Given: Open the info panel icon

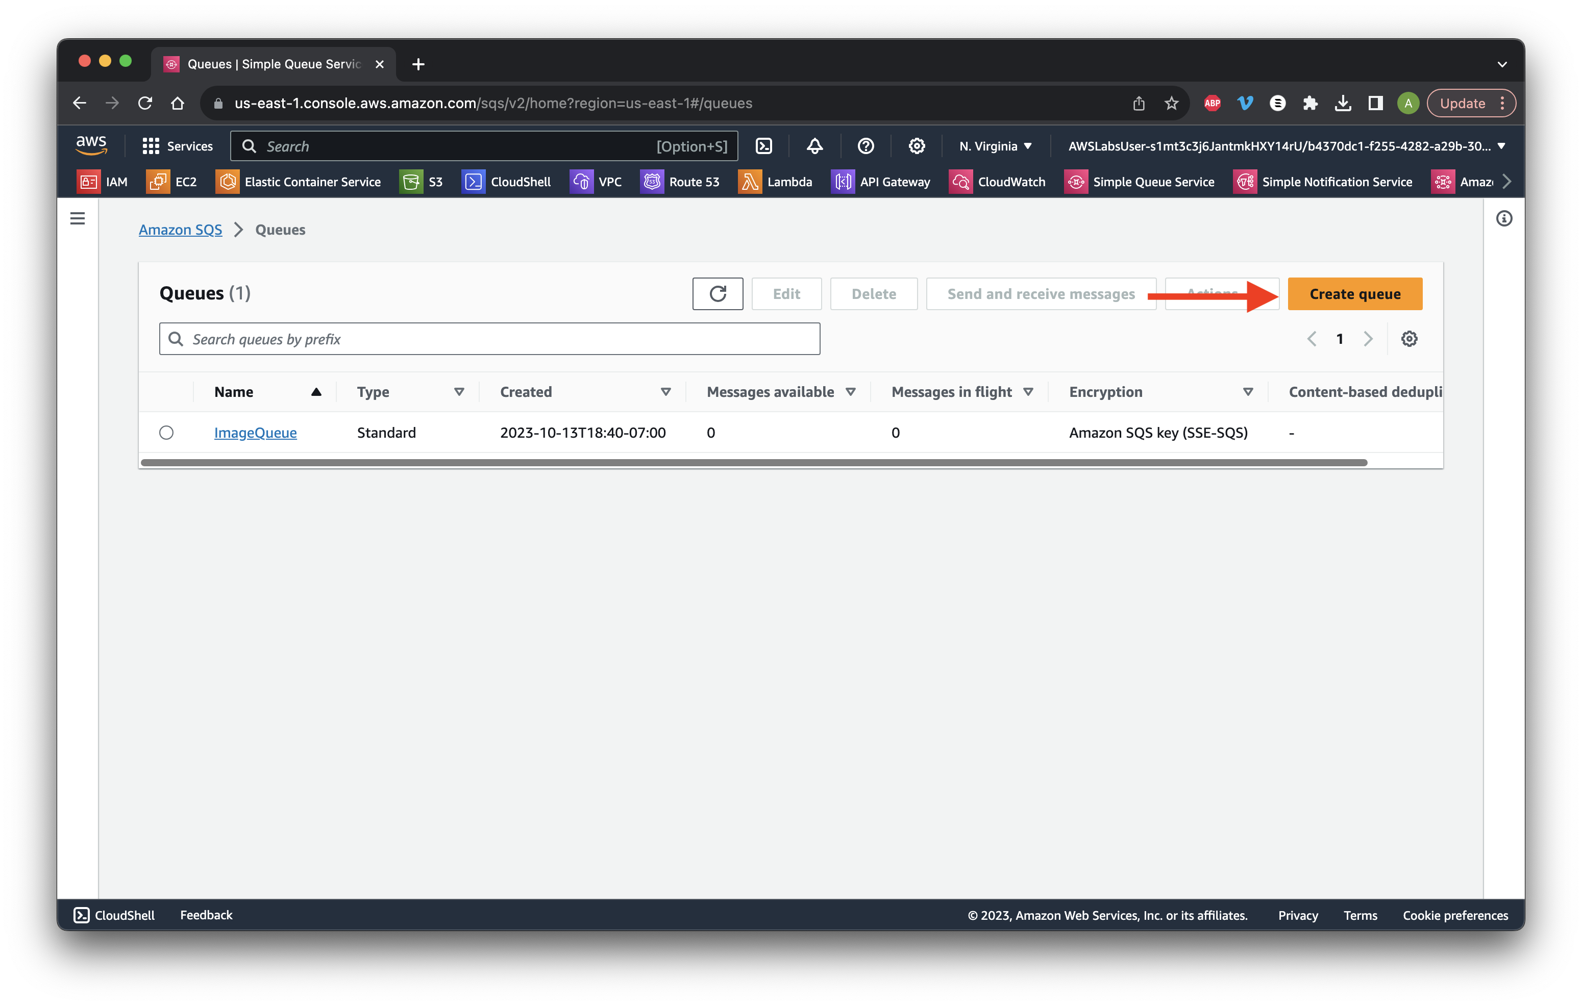Looking at the screenshot, I should [x=1504, y=218].
